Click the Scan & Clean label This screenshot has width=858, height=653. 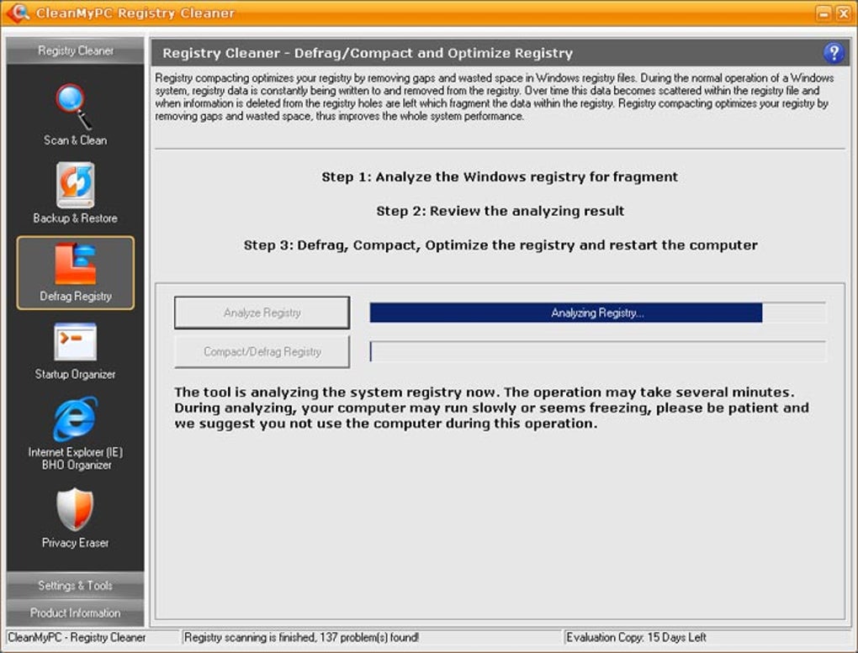76,140
